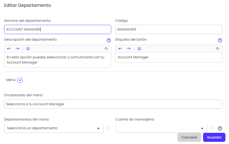The height and width of the screenshot is (144, 229).
Task: Click redo icon in Etiqueta del botón editor
Action: pyautogui.click(x=129, y=49)
